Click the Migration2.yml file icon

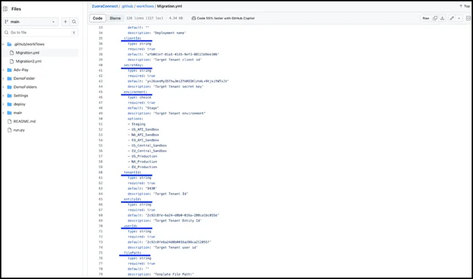coord(12,61)
